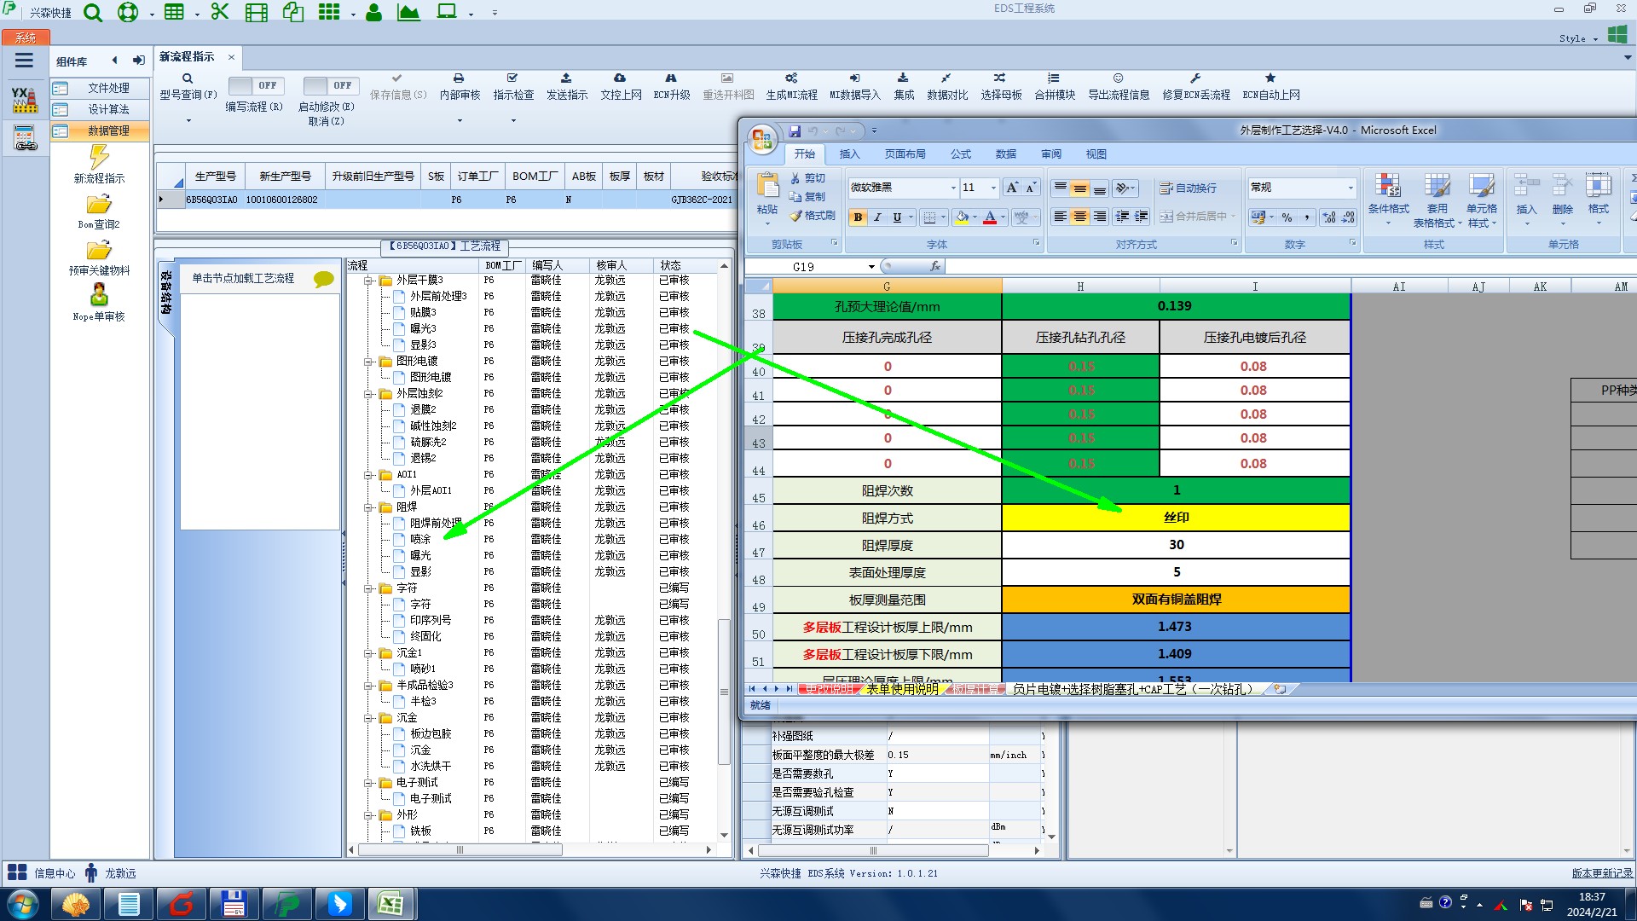Click the 发送指示 toolbar icon

tap(566, 78)
